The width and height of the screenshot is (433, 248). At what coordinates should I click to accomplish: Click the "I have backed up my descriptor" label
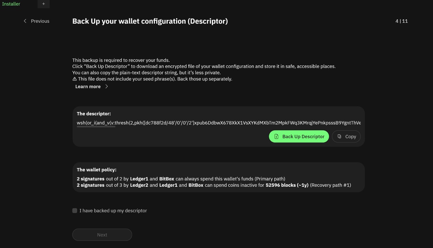tap(113, 210)
